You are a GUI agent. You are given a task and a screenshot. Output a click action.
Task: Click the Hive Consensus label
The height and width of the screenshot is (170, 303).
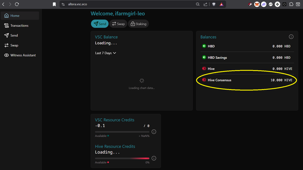(x=219, y=80)
